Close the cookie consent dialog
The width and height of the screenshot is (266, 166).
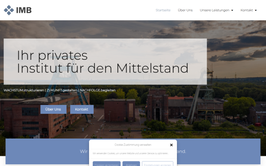(x=171, y=145)
